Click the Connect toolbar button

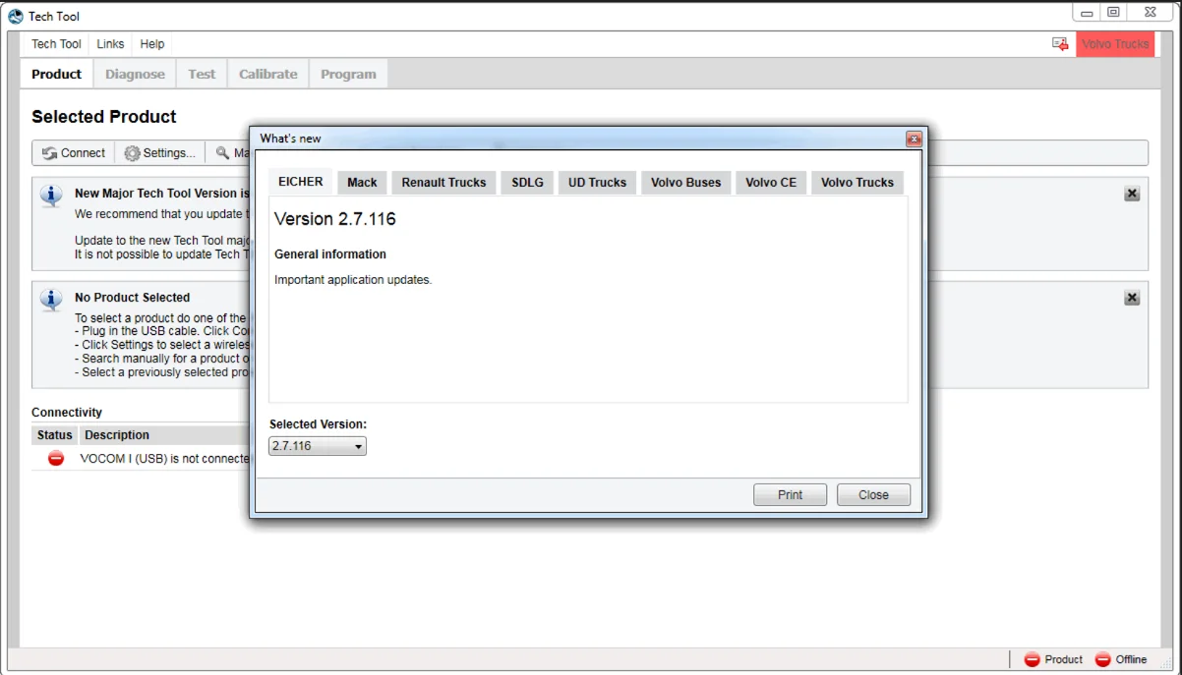point(74,153)
